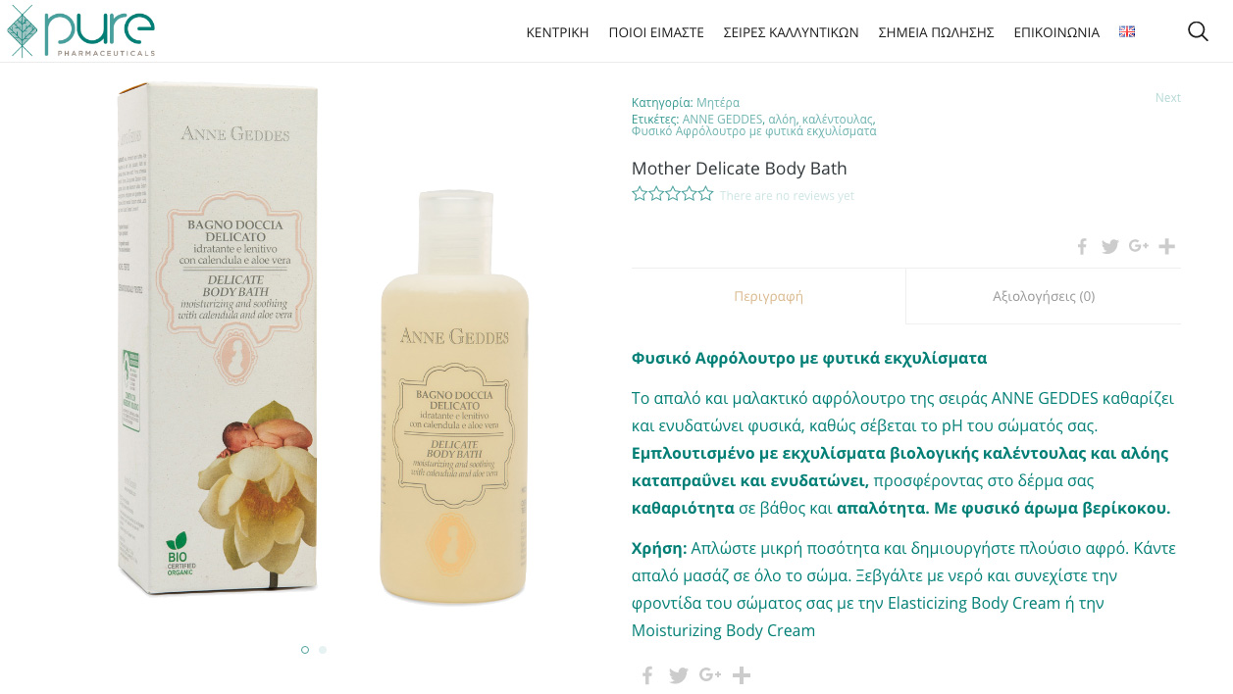Share on Google+ using the top icon
1233x694 pixels.
[1138, 246]
